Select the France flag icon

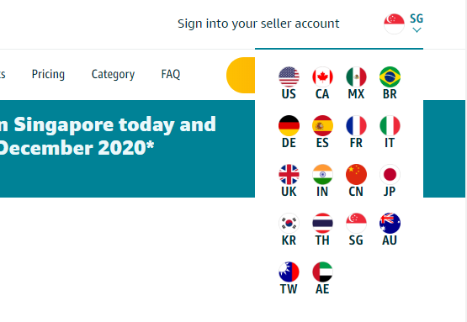[356, 125]
